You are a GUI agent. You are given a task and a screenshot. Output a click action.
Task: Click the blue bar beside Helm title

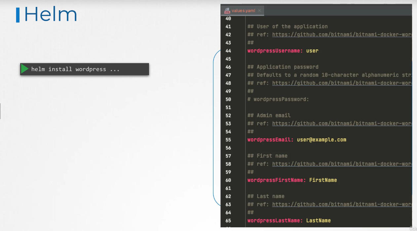click(18, 15)
